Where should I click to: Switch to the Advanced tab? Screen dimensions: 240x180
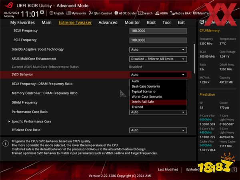[x=108, y=22]
